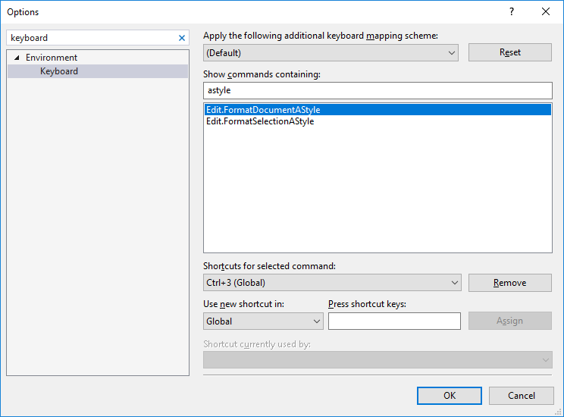
Task: Close the Options dialog window
Action: (x=546, y=11)
